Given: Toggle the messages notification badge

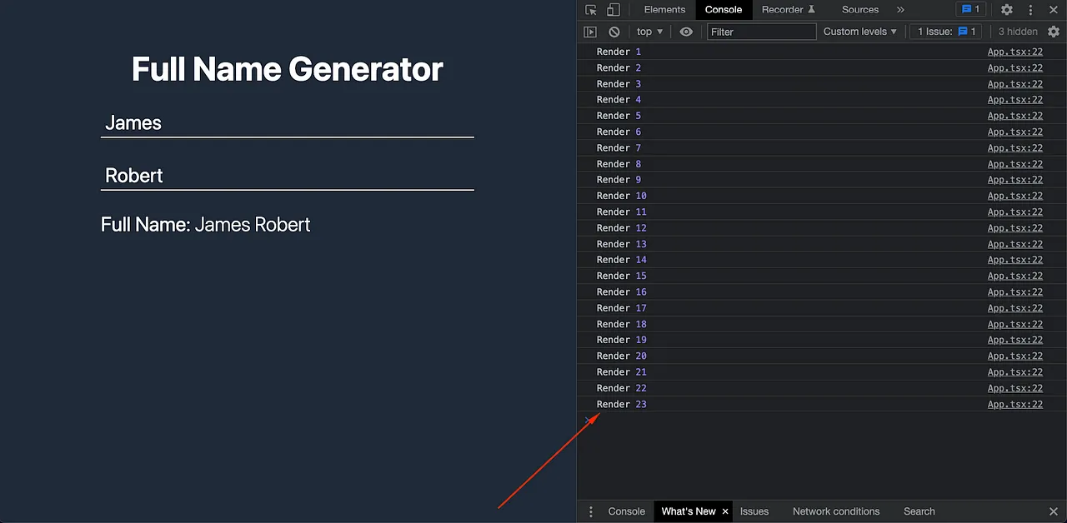Looking at the screenshot, I should coord(969,9).
